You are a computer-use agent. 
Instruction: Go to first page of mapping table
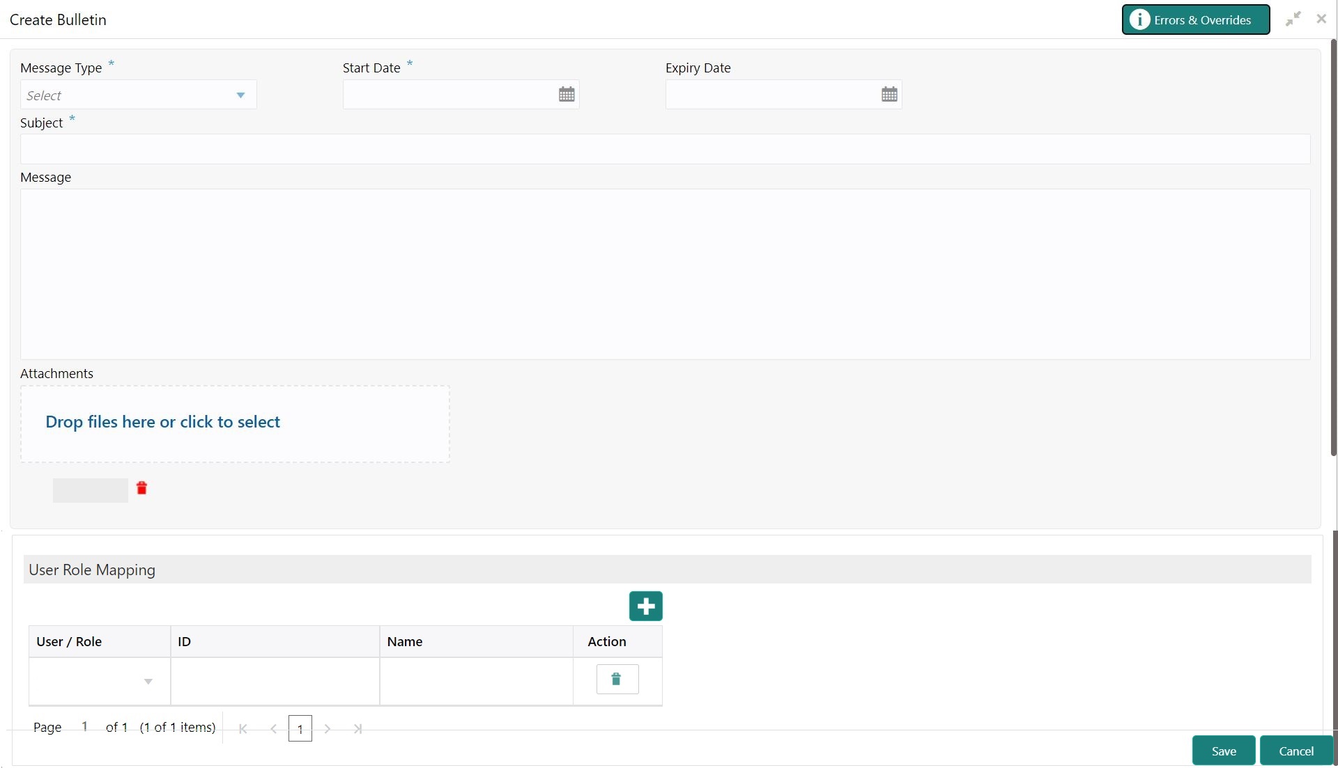243,729
